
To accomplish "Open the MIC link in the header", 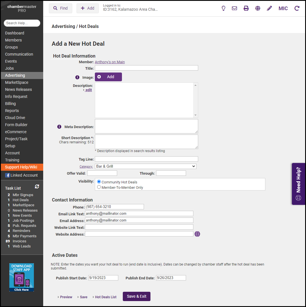I will pyautogui.click(x=283, y=8).
